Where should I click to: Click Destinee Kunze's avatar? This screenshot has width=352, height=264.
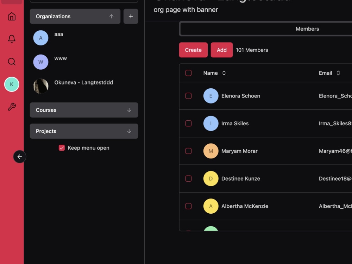211,178
